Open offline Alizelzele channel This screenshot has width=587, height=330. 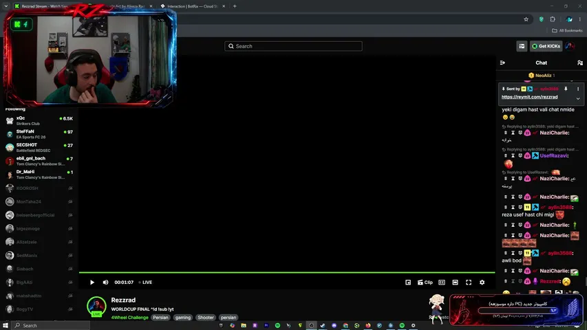coord(39,242)
